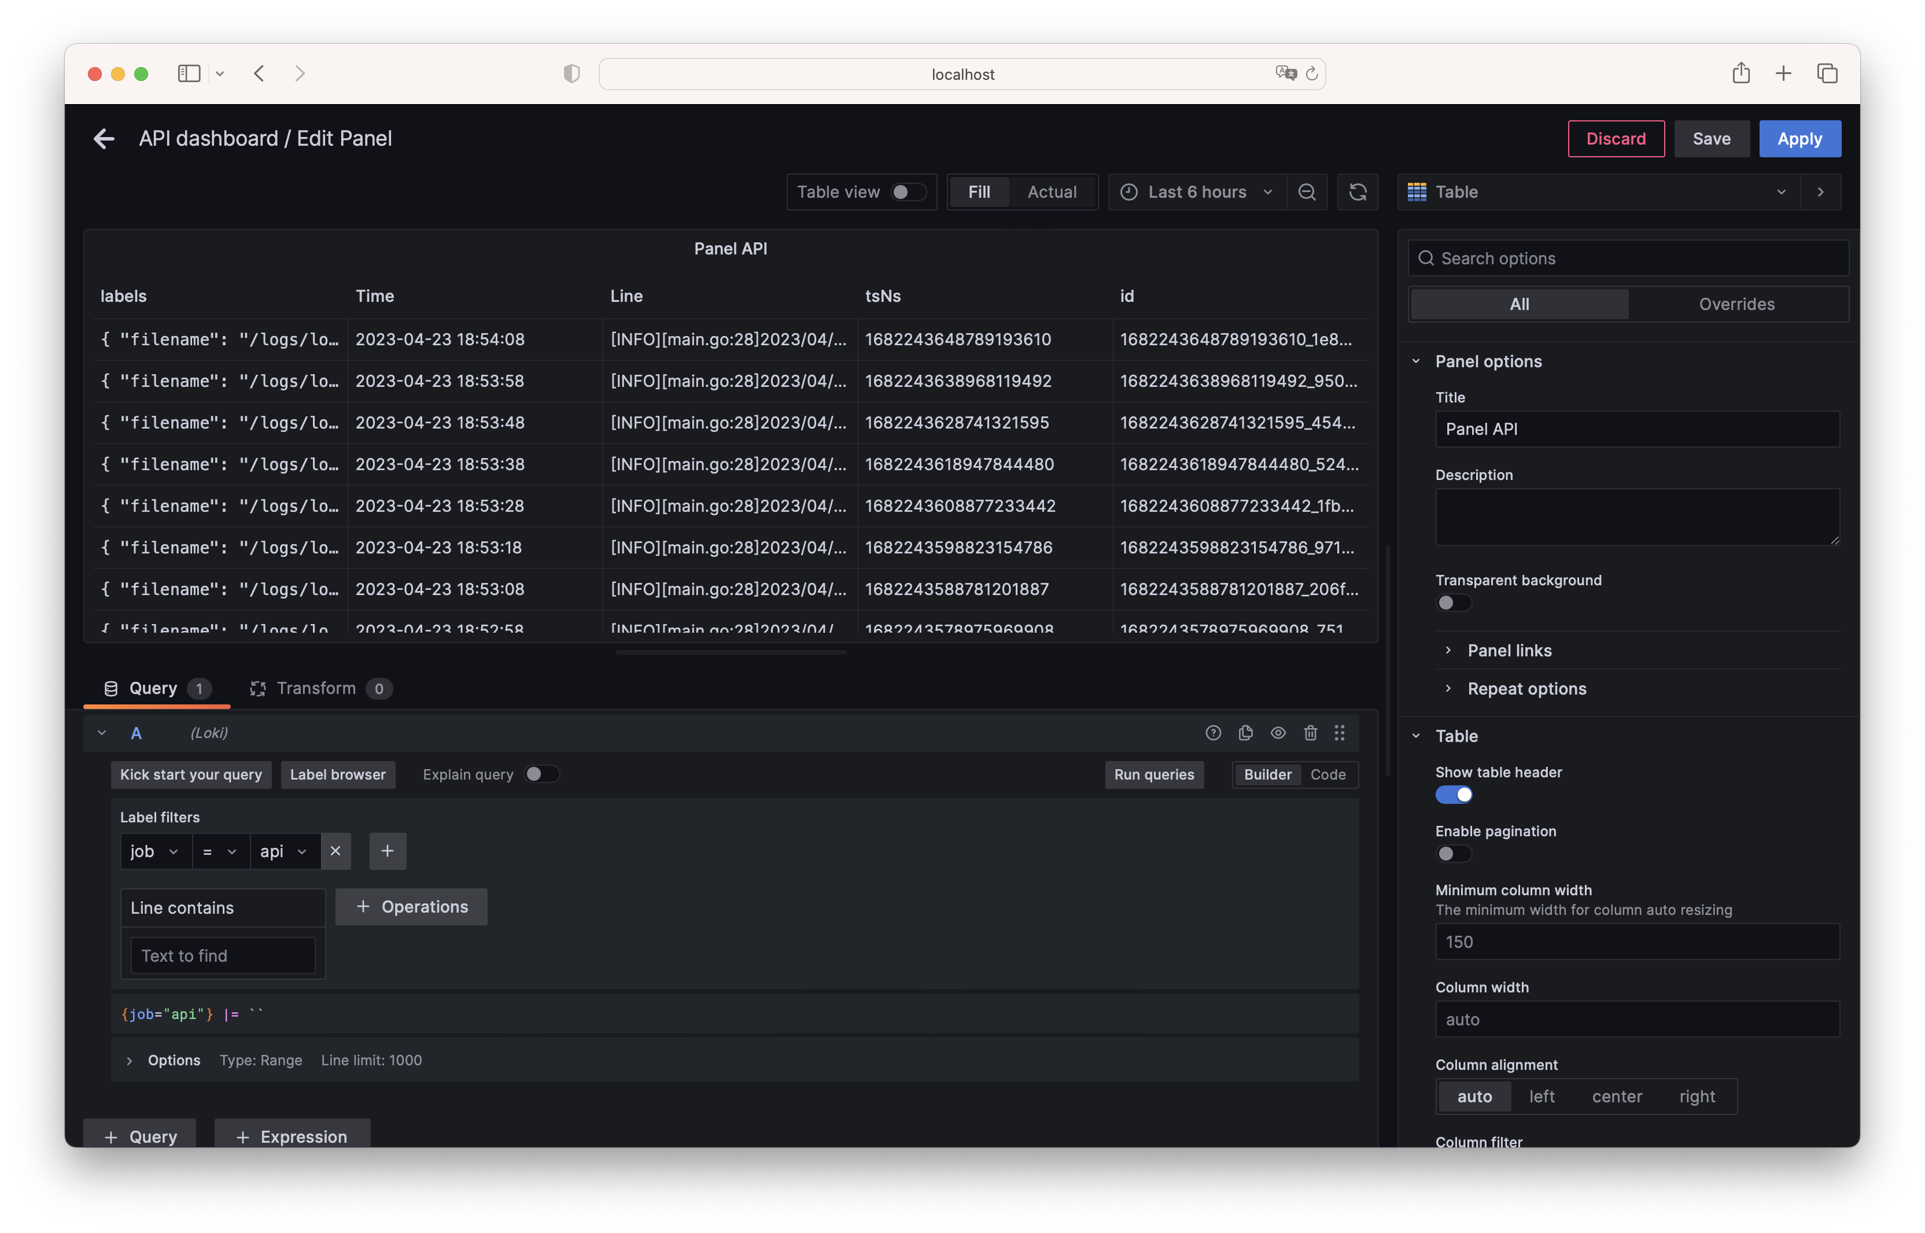1925x1233 pixels.
Task: Enable pagination toggle
Action: [x=1454, y=854]
